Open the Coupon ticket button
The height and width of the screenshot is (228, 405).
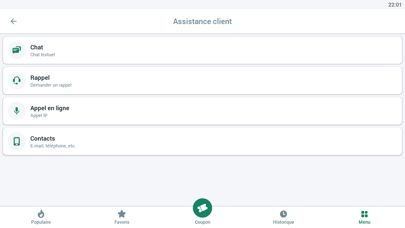tap(202, 208)
